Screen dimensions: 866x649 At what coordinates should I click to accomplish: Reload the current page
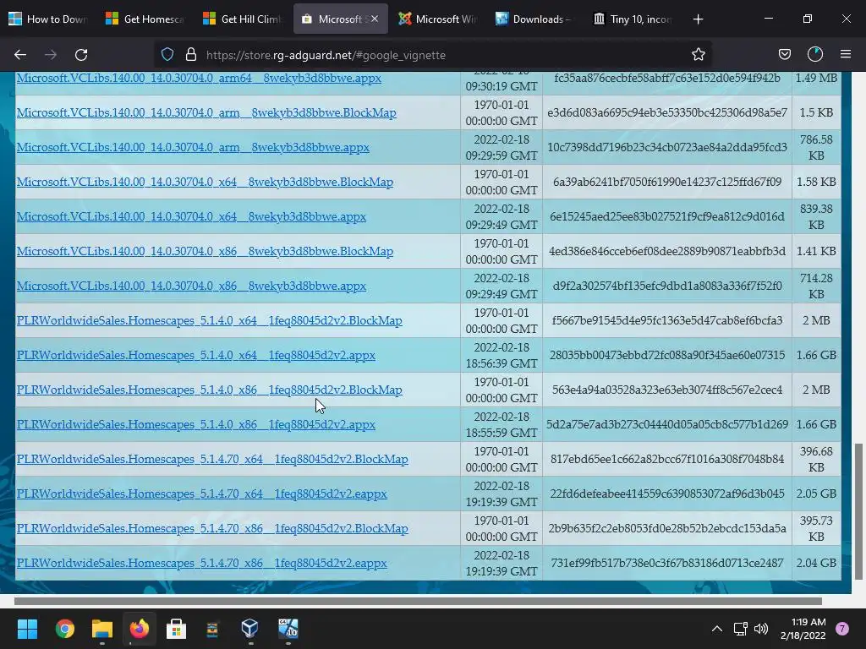pyautogui.click(x=81, y=55)
